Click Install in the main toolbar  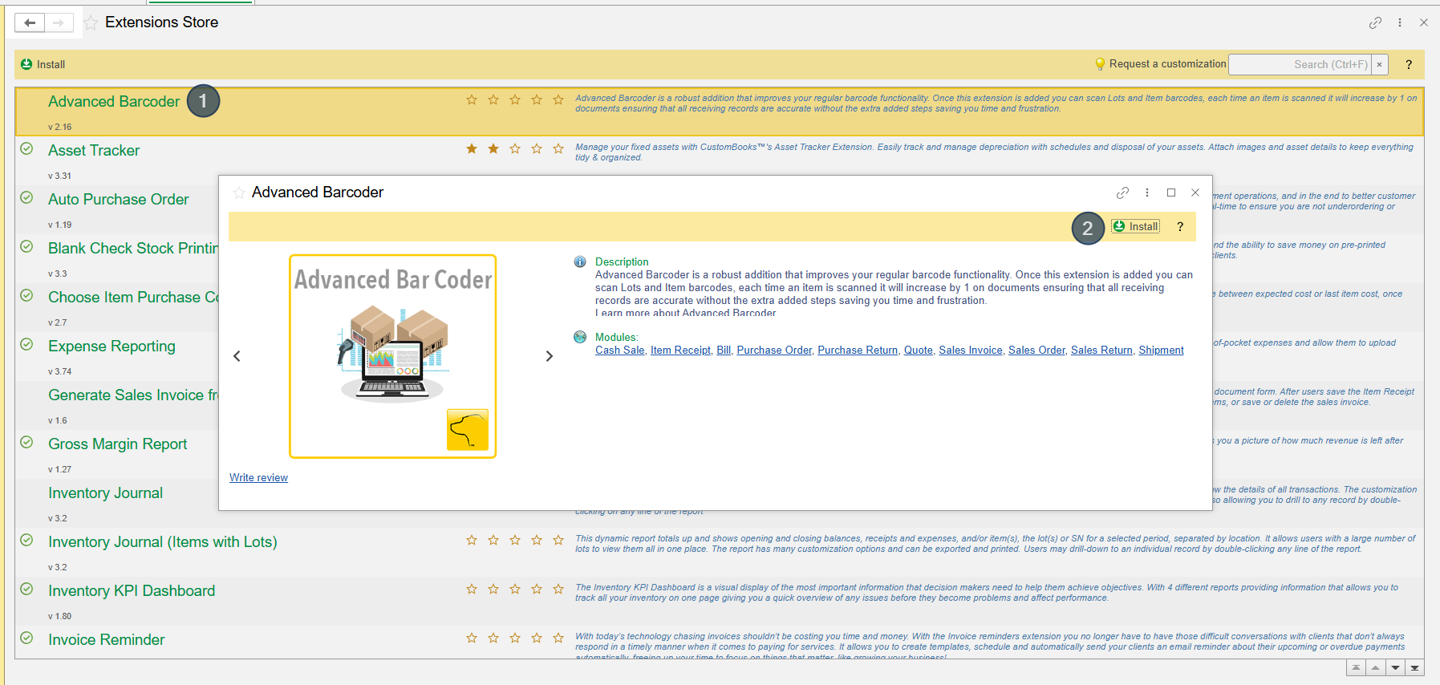(43, 64)
